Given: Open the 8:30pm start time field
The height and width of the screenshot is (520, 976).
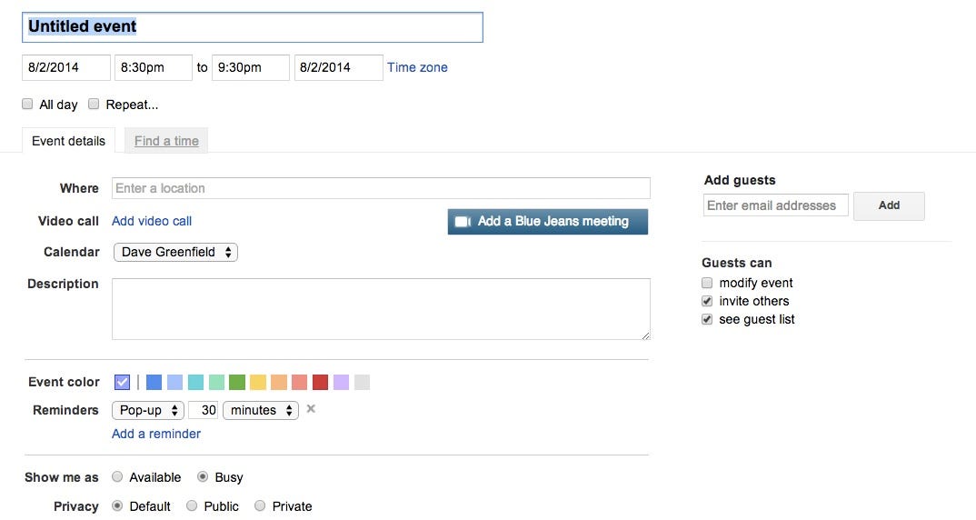Looking at the screenshot, I should 153,67.
